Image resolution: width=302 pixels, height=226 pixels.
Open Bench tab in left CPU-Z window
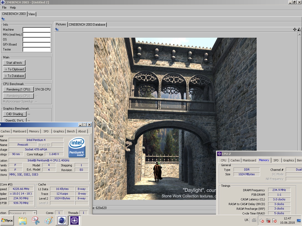pyautogui.click(x=71, y=131)
